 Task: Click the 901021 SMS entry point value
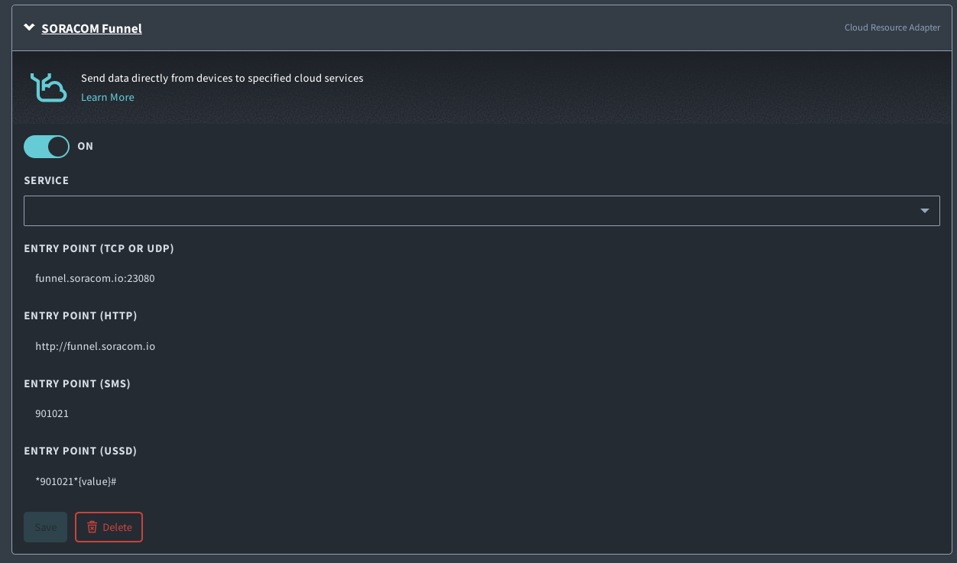tap(52, 414)
